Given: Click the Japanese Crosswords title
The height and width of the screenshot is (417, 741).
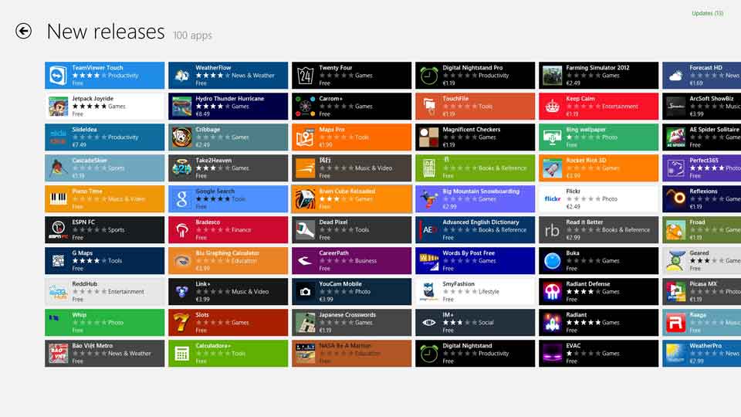Looking at the screenshot, I should (x=347, y=315).
